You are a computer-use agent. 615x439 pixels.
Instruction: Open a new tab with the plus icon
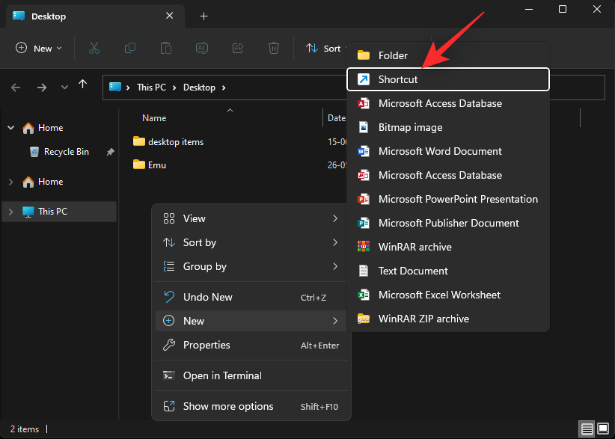tap(204, 16)
